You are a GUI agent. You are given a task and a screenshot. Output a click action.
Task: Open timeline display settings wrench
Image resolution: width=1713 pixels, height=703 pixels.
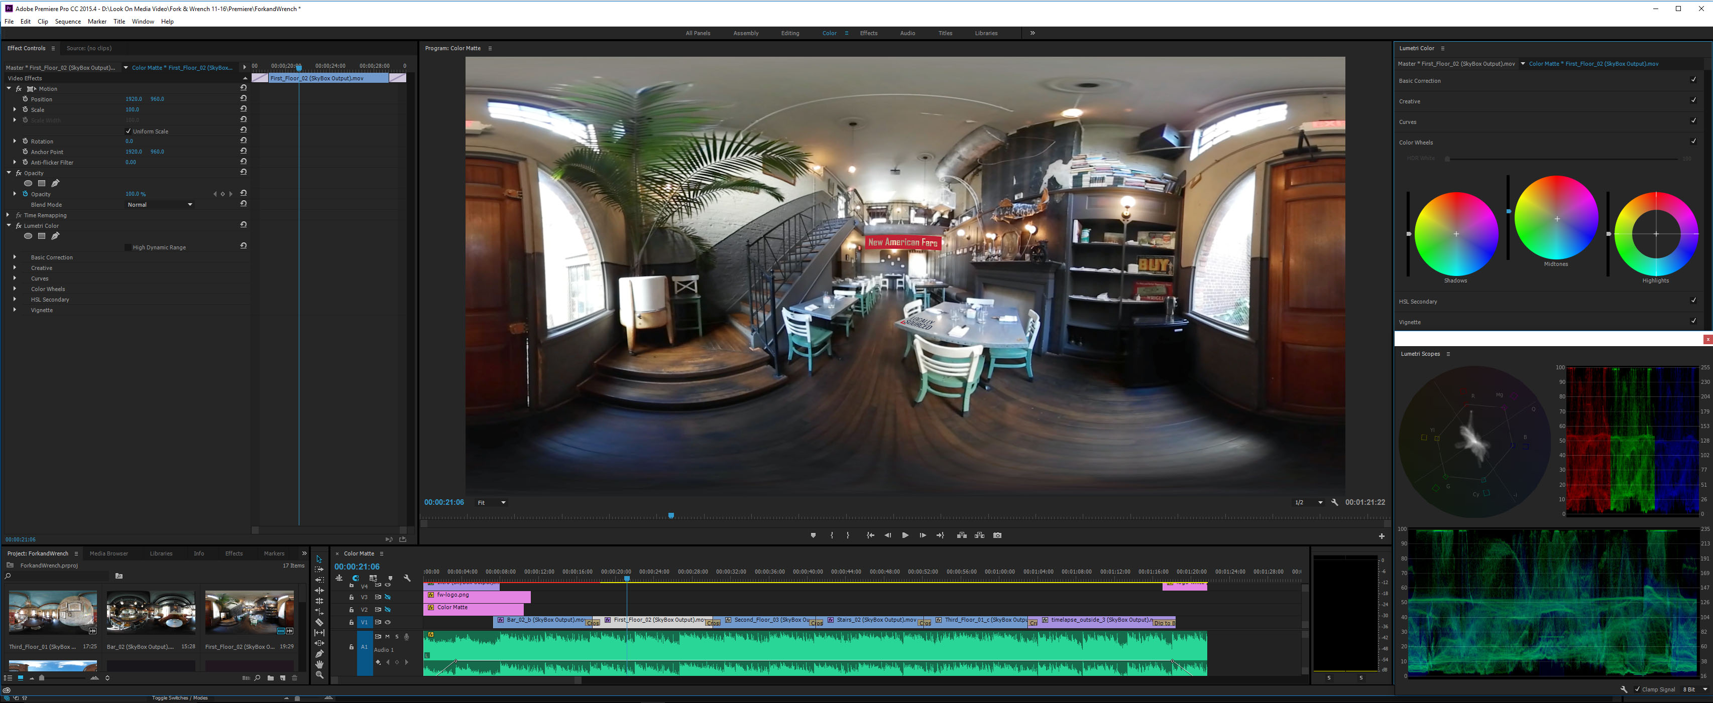tap(407, 578)
